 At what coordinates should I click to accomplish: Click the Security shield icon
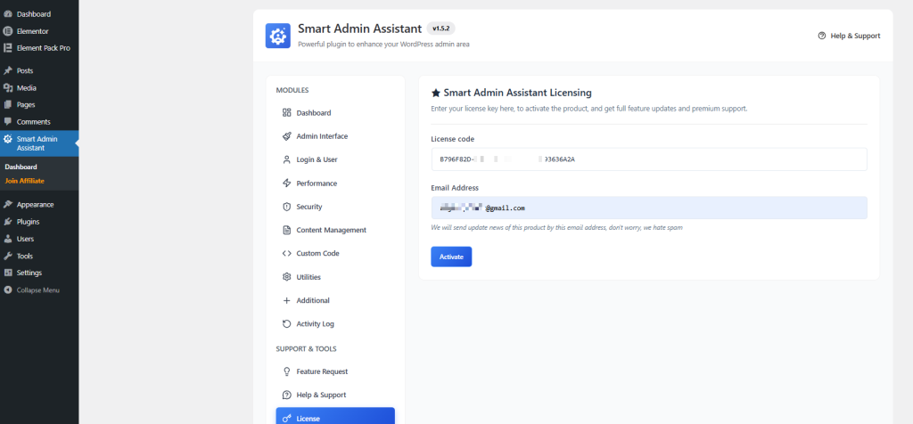point(286,207)
